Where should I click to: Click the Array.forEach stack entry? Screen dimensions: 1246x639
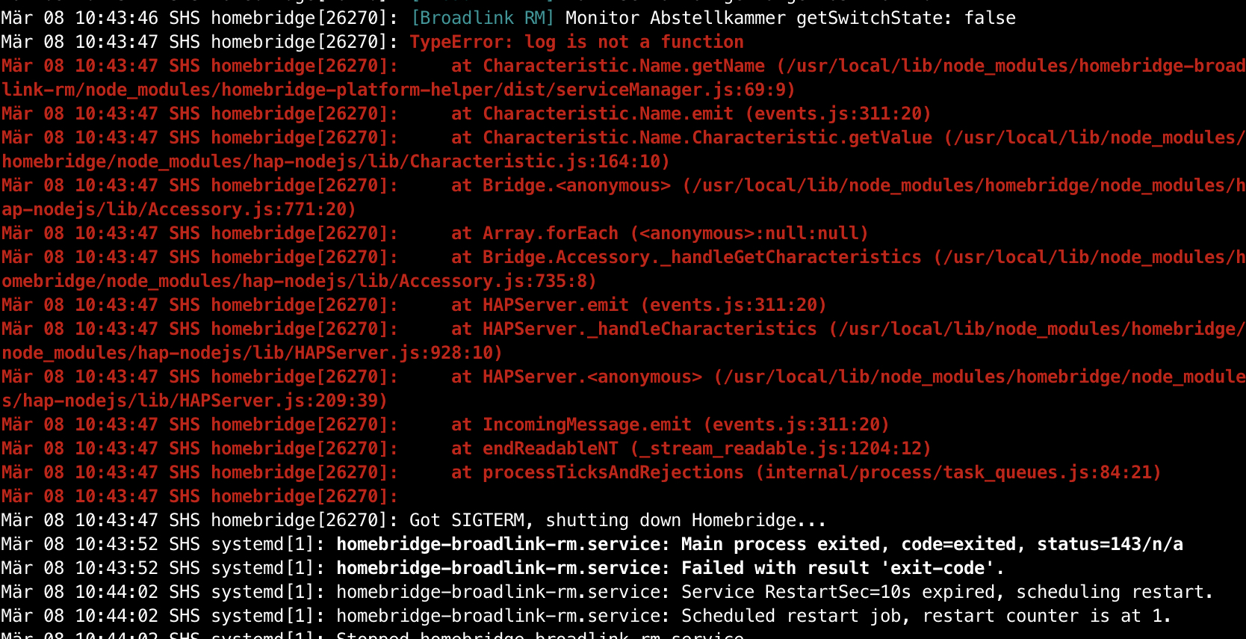point(551,233)
